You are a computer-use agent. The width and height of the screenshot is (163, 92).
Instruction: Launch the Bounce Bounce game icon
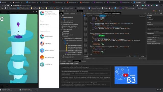(42, 51)
